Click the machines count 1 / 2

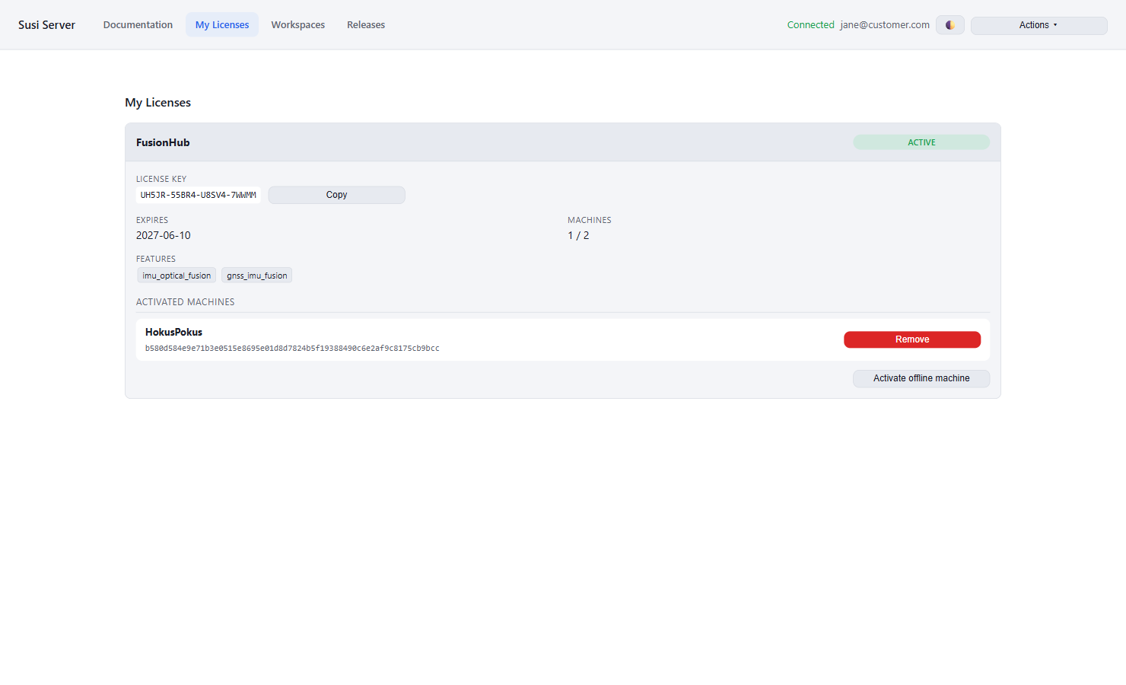pos(578,236)
